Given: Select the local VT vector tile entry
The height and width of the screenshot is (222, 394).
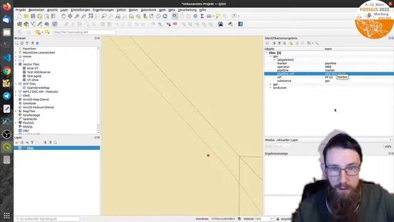Looking at the screenshot, I should pyautogui.click(x=33, y=68).
